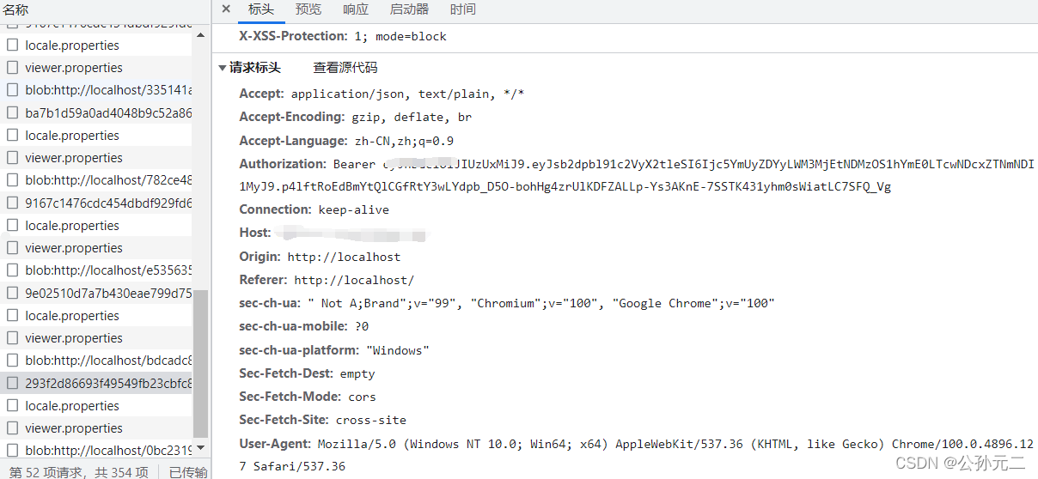1038x479 pixels.
Task: Click the file icon of blob:http://localhost/782ce48
Action: pos(13,180)
